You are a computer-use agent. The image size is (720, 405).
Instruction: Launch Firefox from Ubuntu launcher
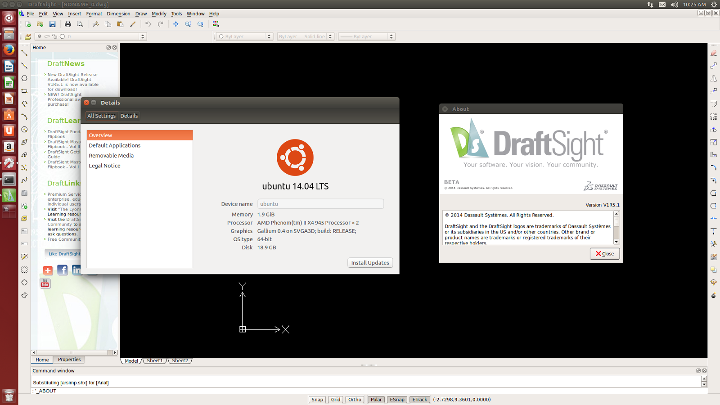point(9,50)
